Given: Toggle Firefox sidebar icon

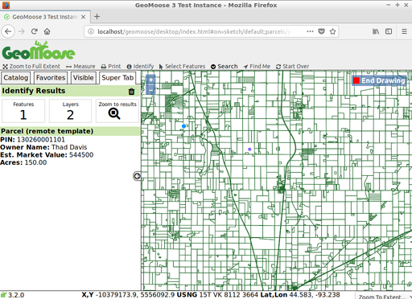Looking at the screenshot, I should [389, 31].
